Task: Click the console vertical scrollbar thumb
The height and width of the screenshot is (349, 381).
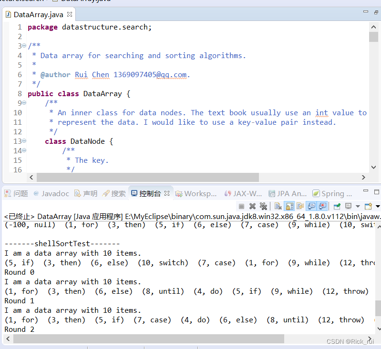Action: click(378, 308)
